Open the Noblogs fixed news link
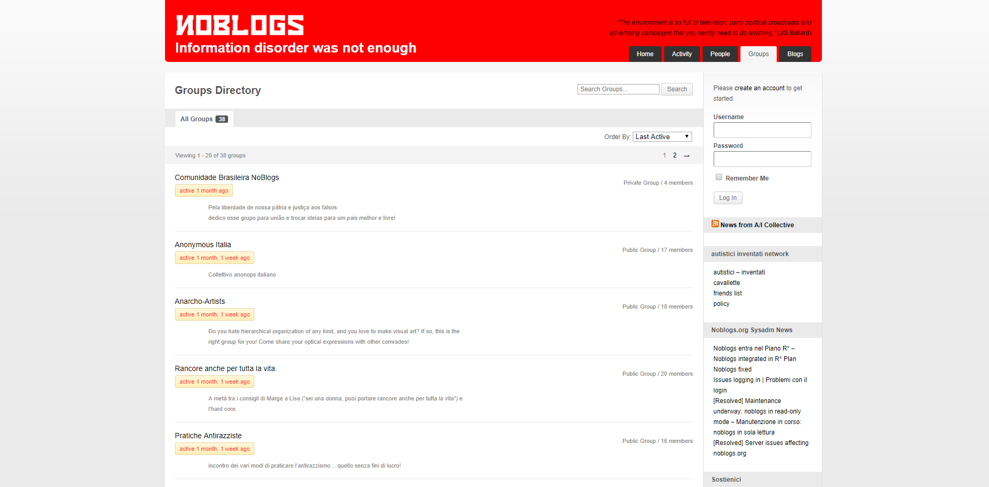The image size is (989, 487). (732, 369)
